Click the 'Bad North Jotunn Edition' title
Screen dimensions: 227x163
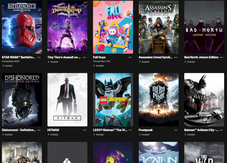(201, 57)
